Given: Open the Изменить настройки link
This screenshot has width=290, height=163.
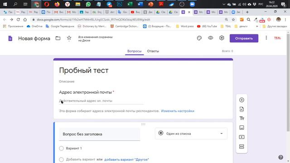Looking at the screenshot, I should (x=178, y=111).
